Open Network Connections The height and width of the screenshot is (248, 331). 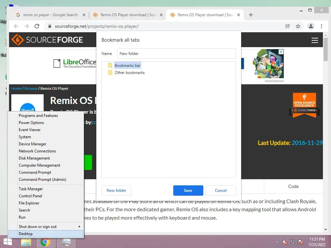click(46, 151)
